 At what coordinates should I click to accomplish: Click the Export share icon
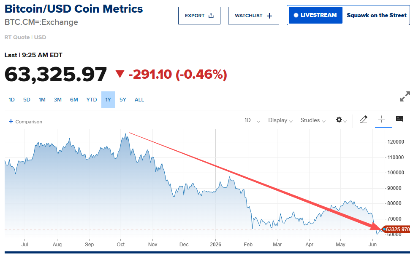point(211,16)
